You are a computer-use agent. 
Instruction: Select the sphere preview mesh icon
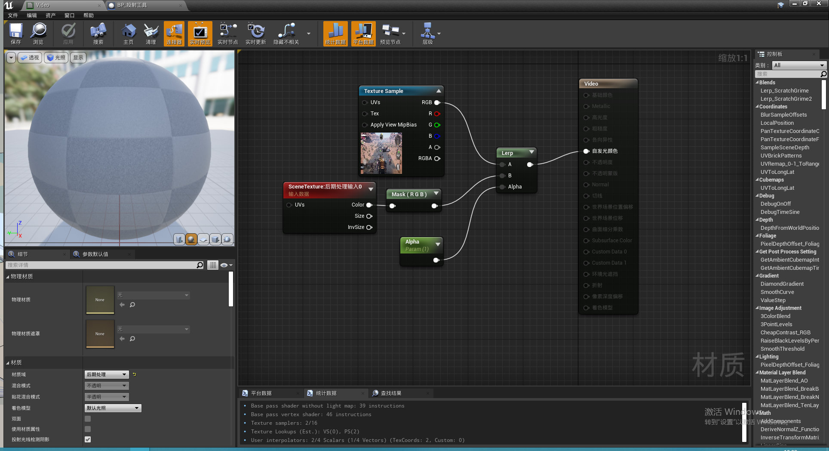point(191,239)
